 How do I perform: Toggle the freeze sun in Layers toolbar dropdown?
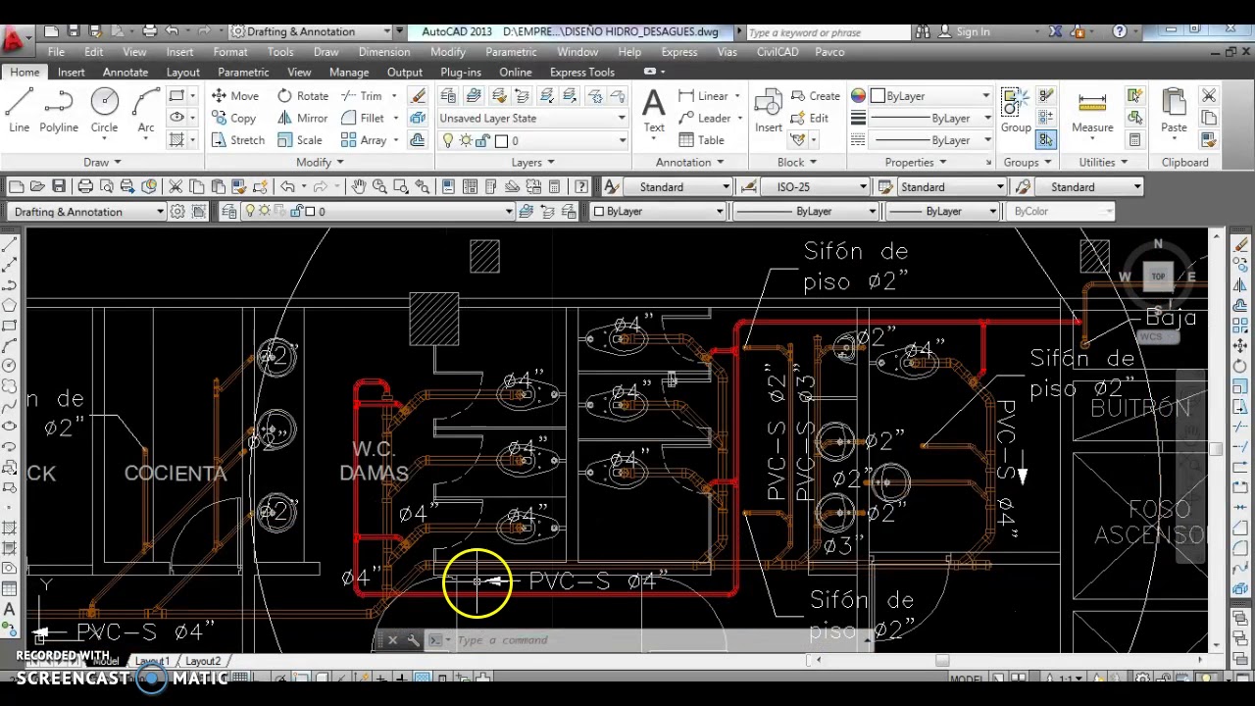[265, 211]
